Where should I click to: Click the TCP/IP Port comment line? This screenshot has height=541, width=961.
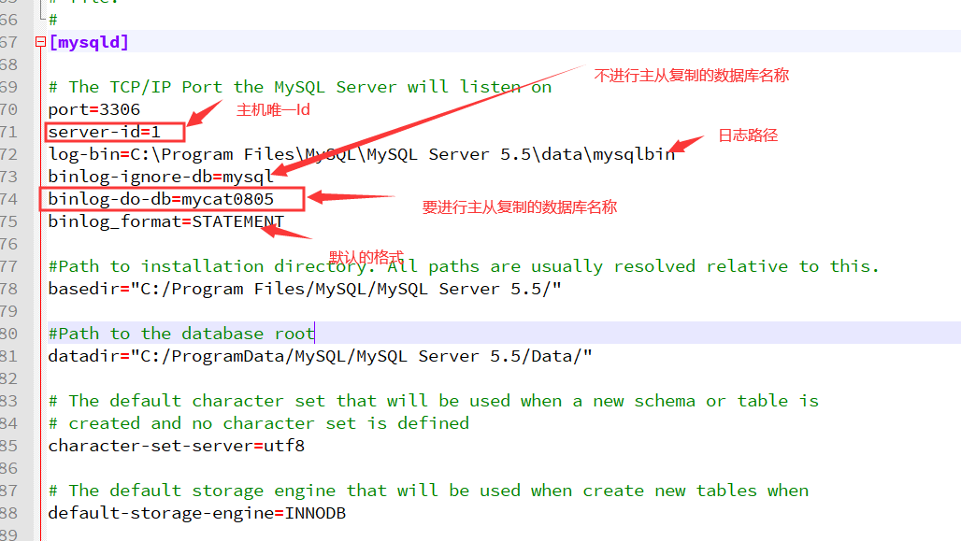(x=300, y=87)
